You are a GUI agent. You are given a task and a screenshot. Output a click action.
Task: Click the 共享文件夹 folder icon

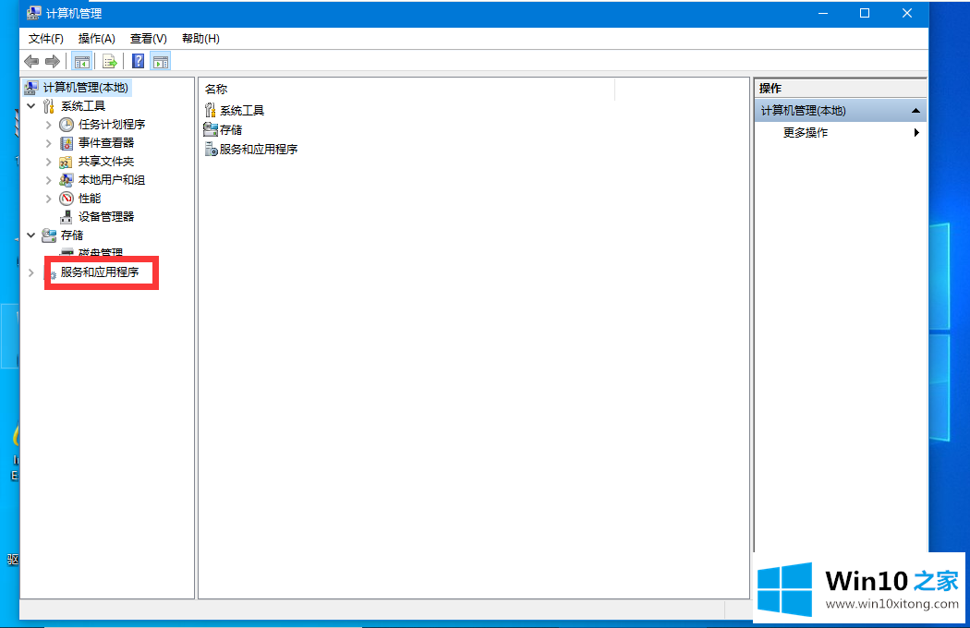click(x=66, y=163)
